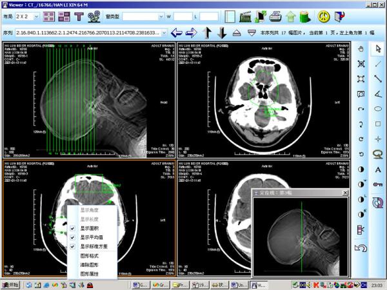Image resolution: width=387 pixels, height=290 pixels.
Task: Click the undo arrow icon
Action: 361,248
